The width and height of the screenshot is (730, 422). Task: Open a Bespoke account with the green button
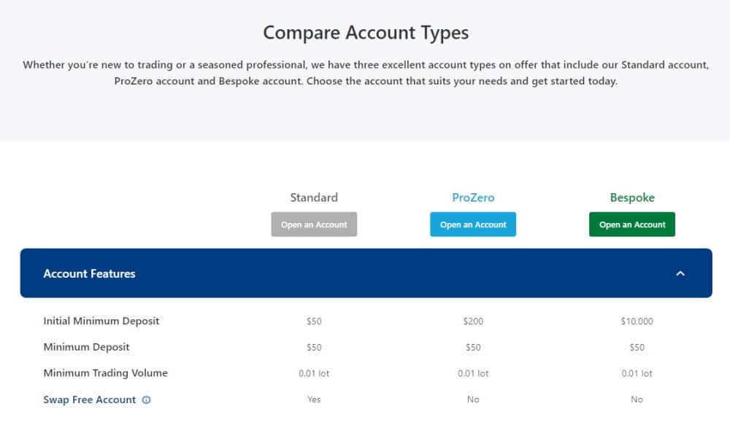tap(631, 224)
